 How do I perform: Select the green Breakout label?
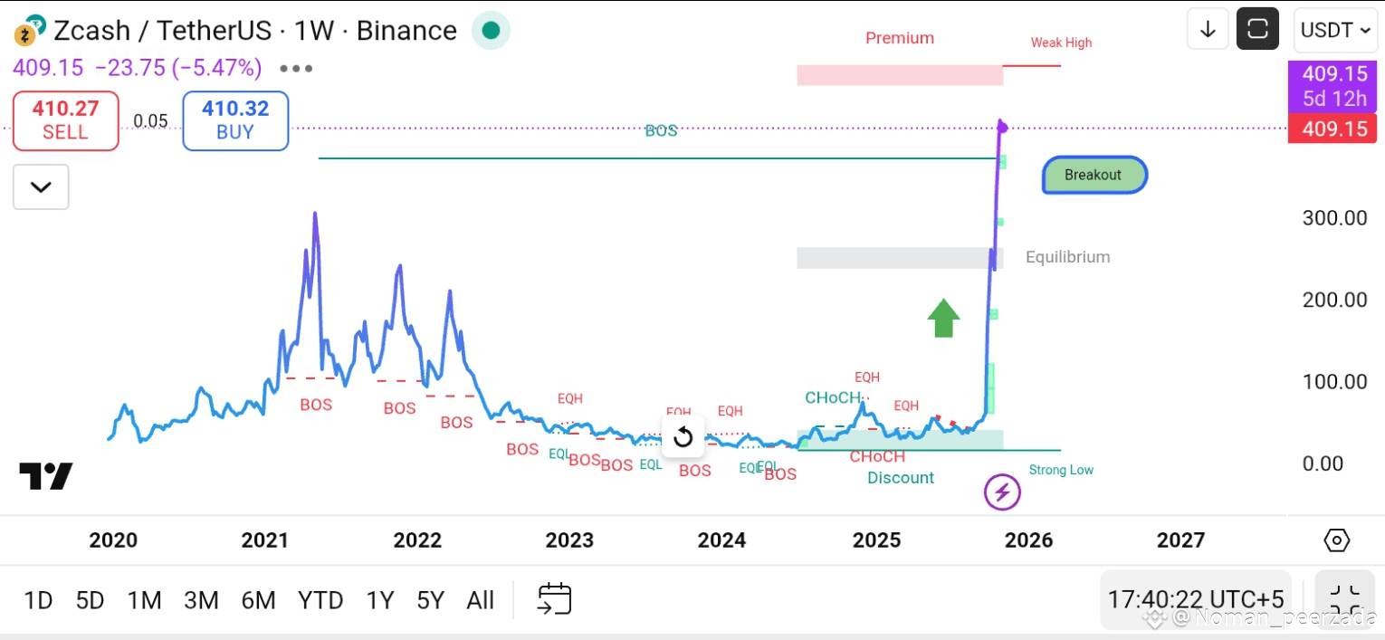point(1094,175)
